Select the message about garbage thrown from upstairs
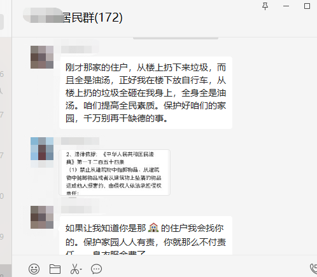Viewport: 317px width, 277px height. 146,93
